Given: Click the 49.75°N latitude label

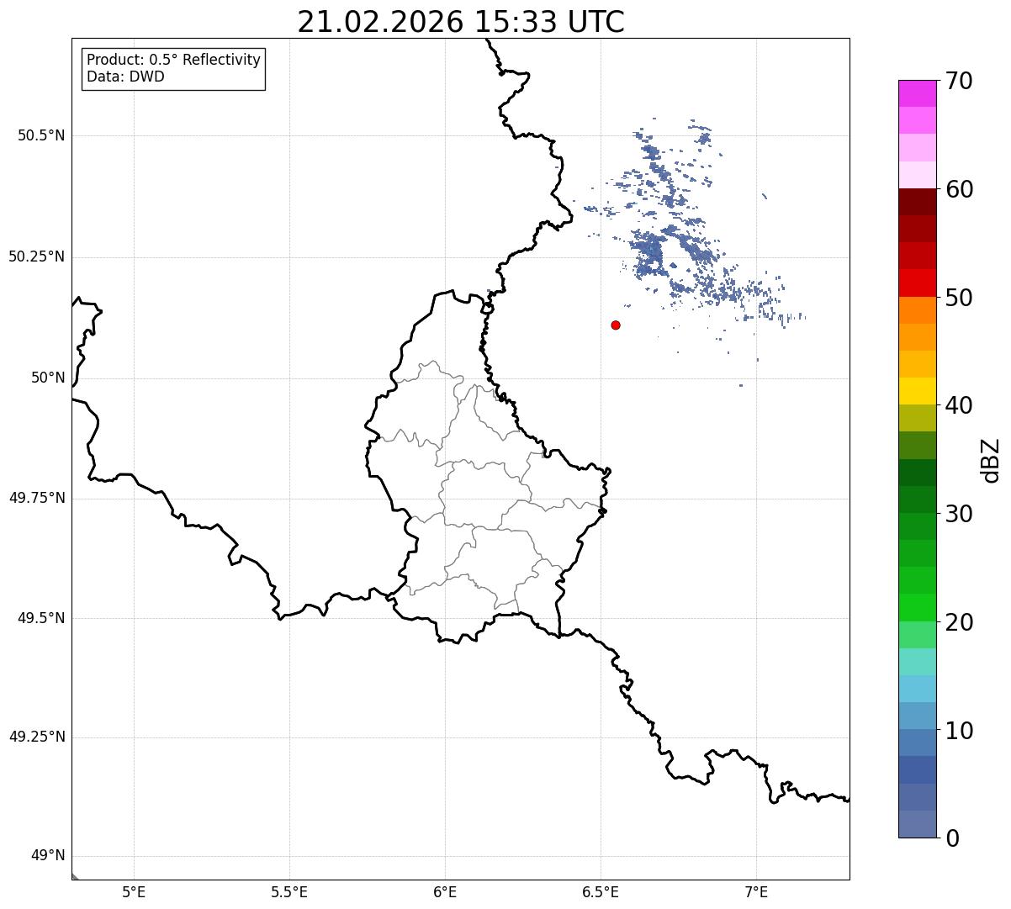Looking at the screenshot, I should click(x=37, y=498).
